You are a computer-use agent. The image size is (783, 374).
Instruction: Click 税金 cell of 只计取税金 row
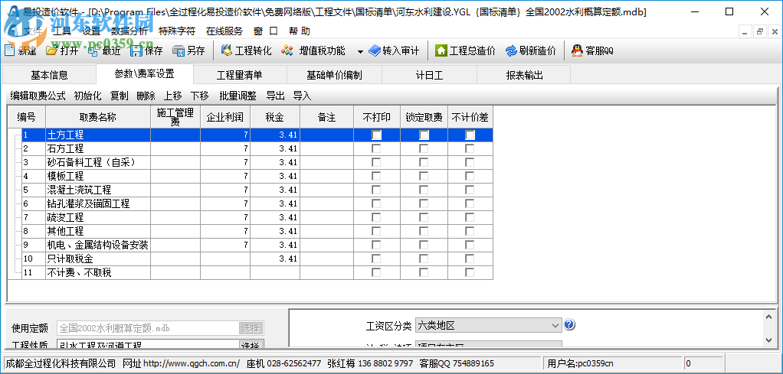(275, 259)
